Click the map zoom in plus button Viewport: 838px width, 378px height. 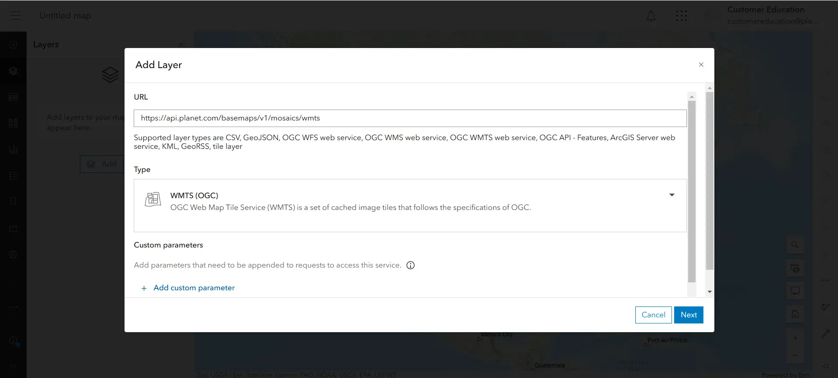[x=795, y=338]
